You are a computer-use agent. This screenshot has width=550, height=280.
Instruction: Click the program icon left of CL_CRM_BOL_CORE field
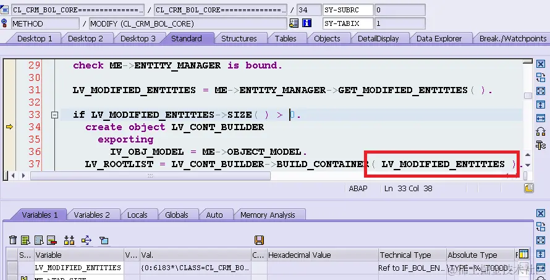click(x=4, y=9)
